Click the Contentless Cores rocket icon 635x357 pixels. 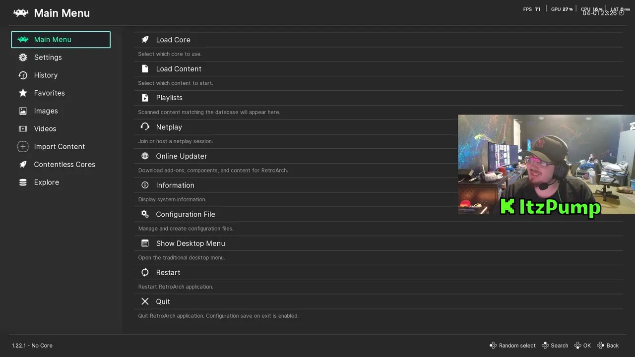click(23, 165)
